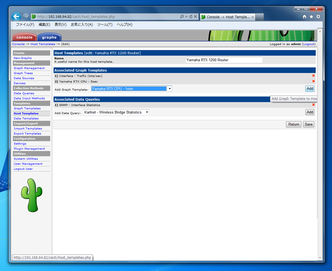332x271 pixels.
Task: Click Logout User in sidebar
Action: click(x=23, y=169)
